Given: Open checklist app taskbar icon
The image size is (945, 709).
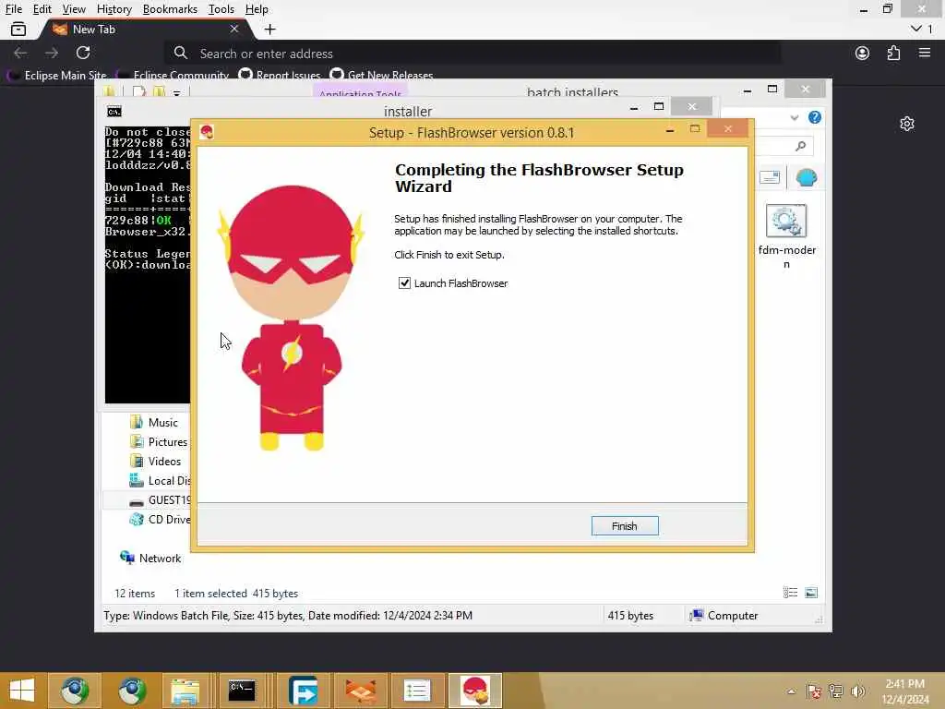Looking at the screenshot, I should tap(418, 691).
